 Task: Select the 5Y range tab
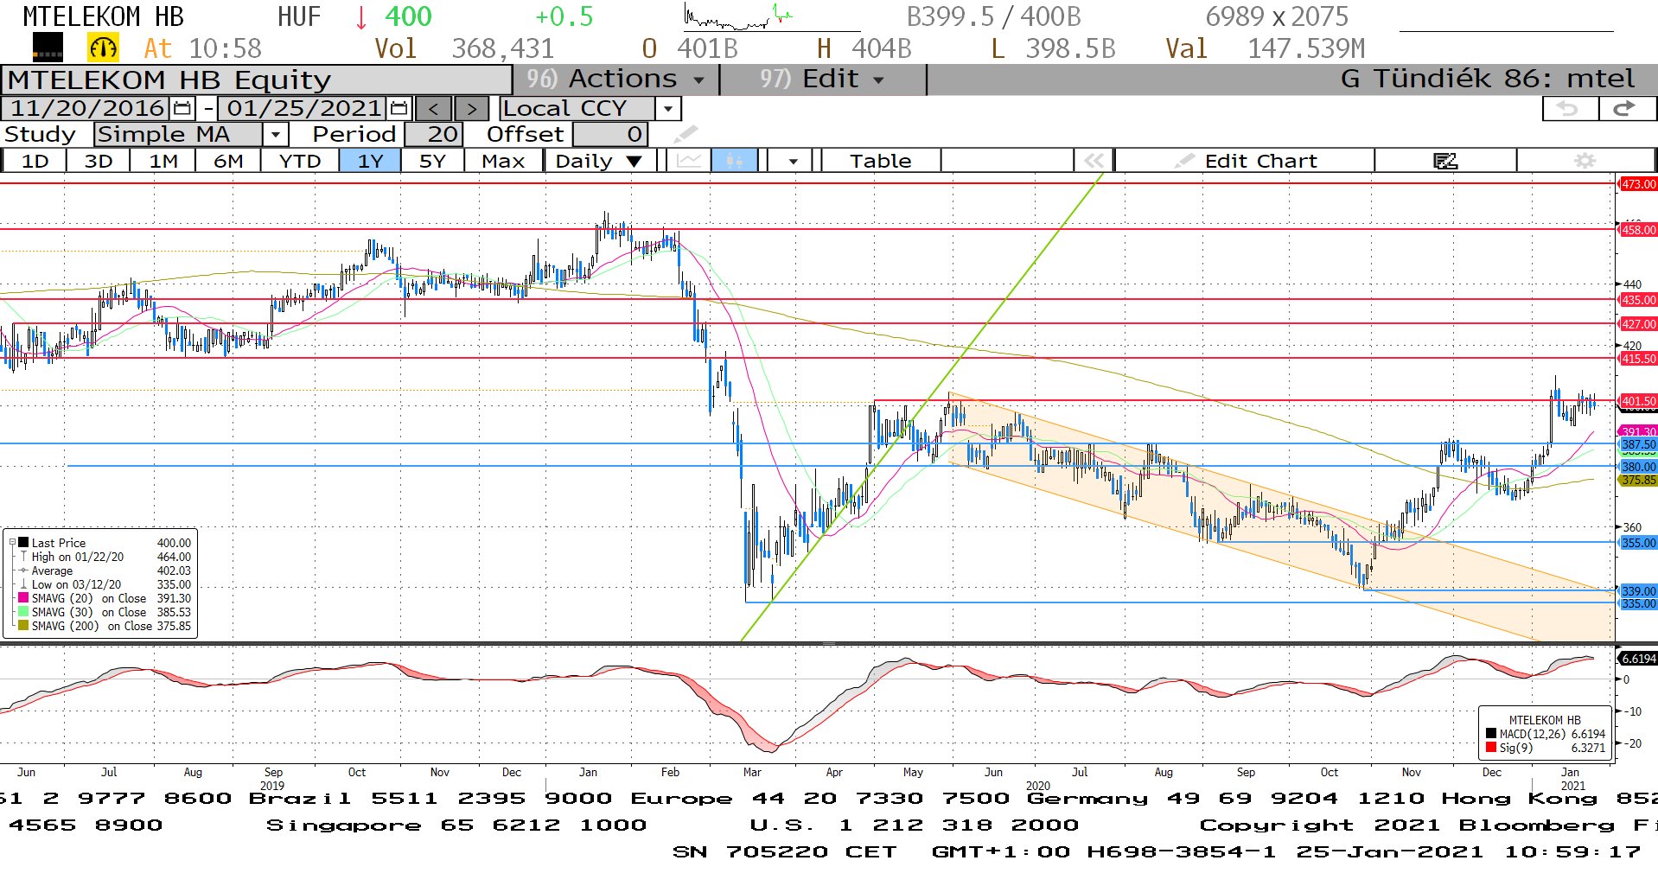[x=432, y=161]
